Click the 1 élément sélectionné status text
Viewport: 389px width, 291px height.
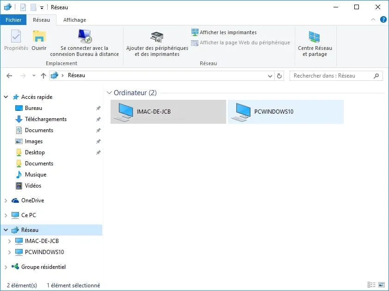(74, 285)
